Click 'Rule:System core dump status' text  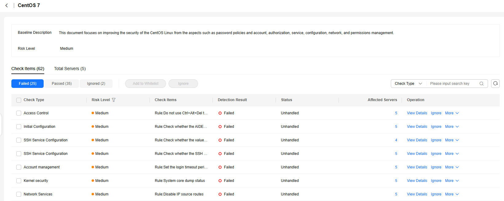pos(180,181)
